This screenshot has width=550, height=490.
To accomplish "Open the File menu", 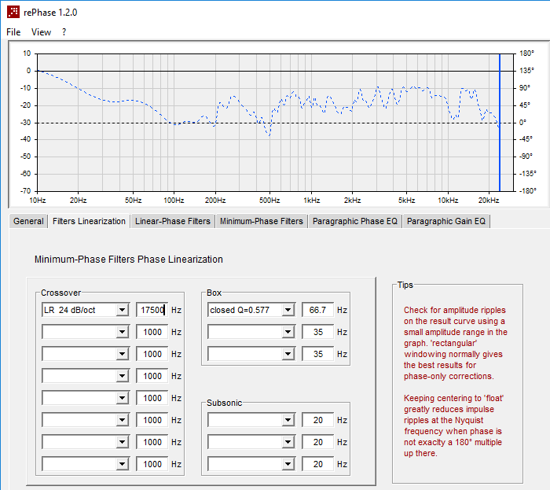I will (13, 32).
